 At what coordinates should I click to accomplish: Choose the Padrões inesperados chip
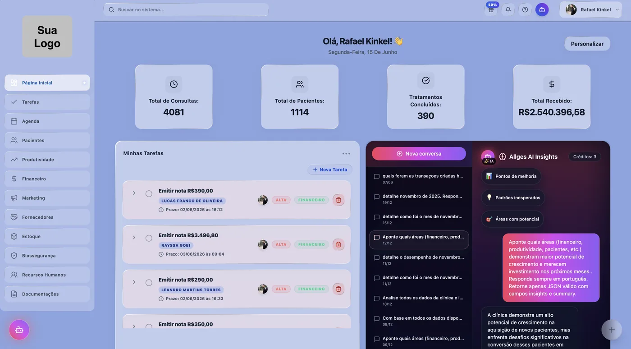pos(513,197)
